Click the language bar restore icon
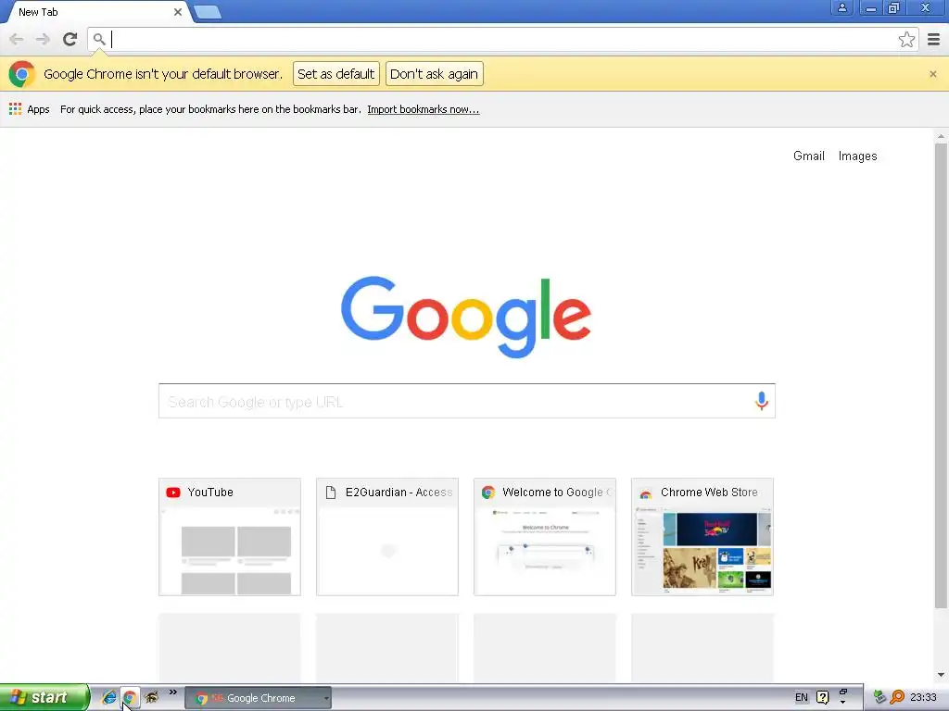 pos(843,692)
